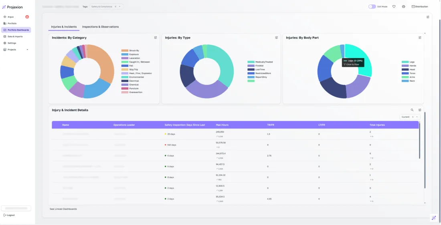Toggle Heat / Fire / Explosion legend entry
The width and height of the screenshot is (441, 225).
(x=136, y=73)
